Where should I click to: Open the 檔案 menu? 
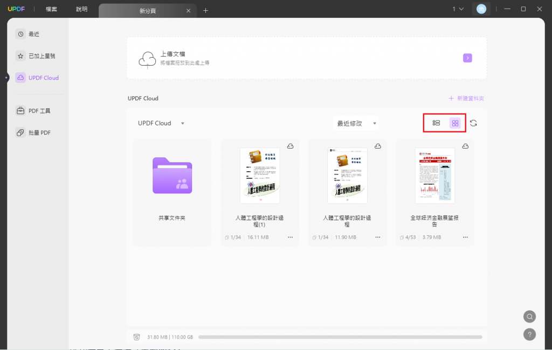tap(51, 9)
